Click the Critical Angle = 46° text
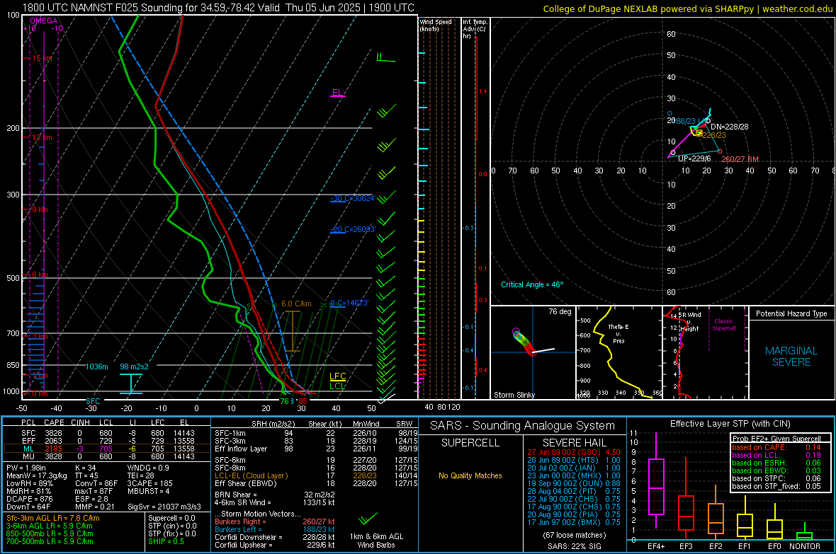 click(531, 284)
